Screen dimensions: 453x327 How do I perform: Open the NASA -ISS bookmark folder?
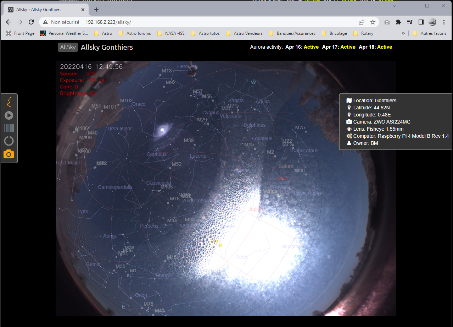click(171, 33)
